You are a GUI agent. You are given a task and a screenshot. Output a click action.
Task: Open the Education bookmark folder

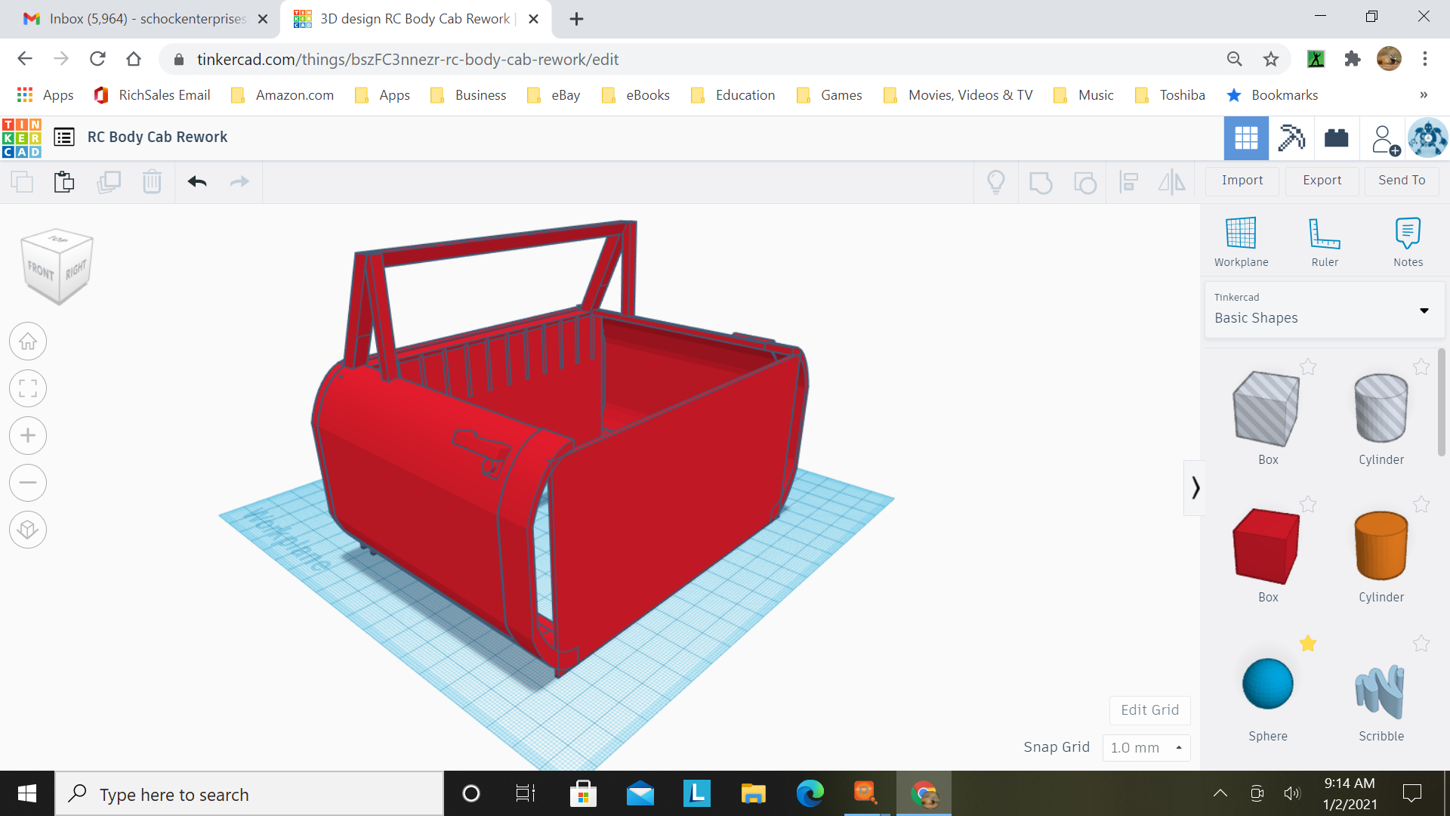(x=733, y=95)
